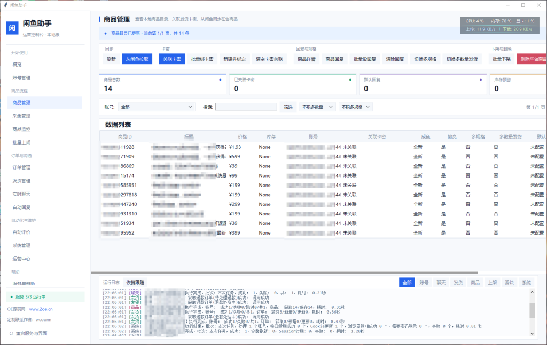547x345 pixels.
Task: Click 清空卡密关联 button
Action: pyautogui.click(x=269, y=59)
